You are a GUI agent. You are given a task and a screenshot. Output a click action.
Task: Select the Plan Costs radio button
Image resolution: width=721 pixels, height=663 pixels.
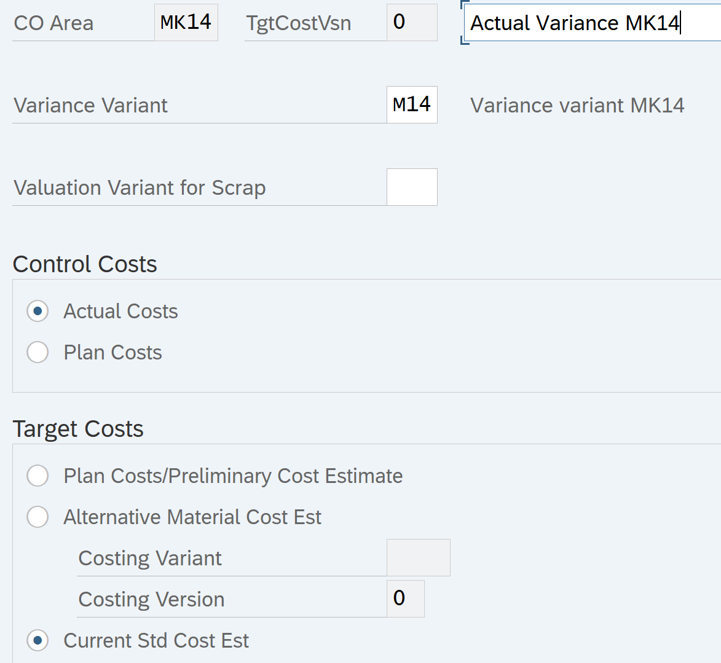coord(37,353)
